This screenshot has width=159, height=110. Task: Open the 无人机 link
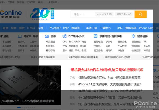(x=147, y=46)
